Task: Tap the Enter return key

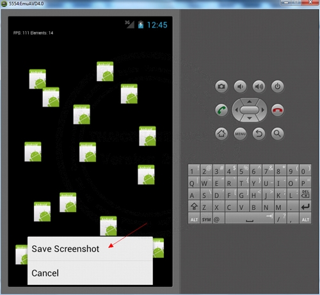Action: [x=305, y=206]
